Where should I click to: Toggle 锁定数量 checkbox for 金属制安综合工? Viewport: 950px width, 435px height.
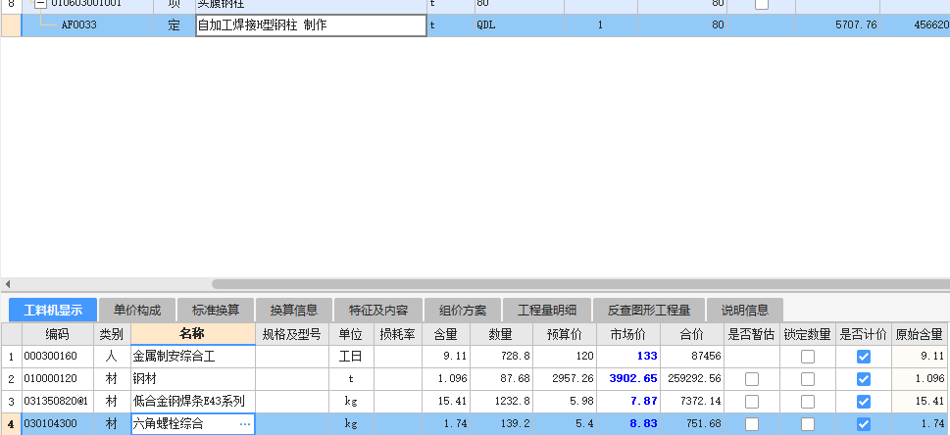(x=808, y=357)
